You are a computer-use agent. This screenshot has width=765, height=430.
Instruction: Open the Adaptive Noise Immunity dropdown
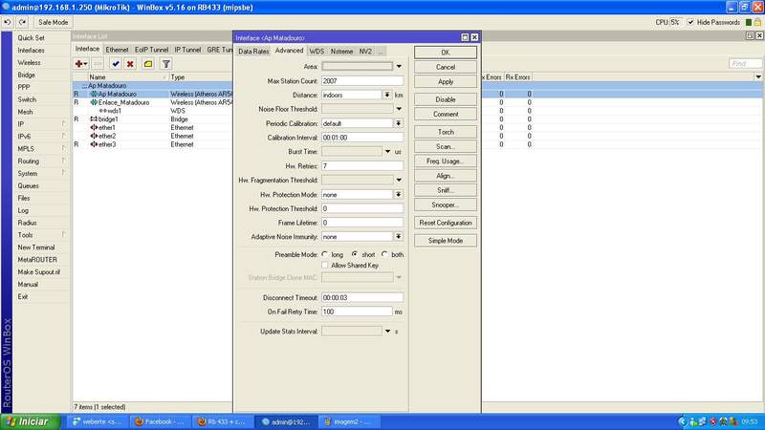pos(399,236)
